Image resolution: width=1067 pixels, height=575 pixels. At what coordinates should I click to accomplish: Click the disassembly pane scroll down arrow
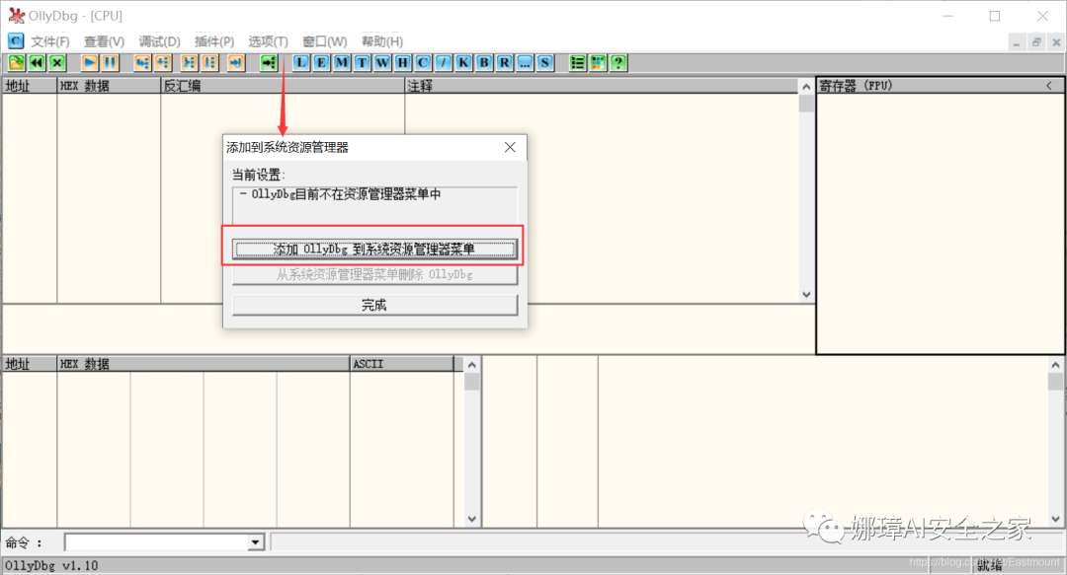tap(806, 295)
